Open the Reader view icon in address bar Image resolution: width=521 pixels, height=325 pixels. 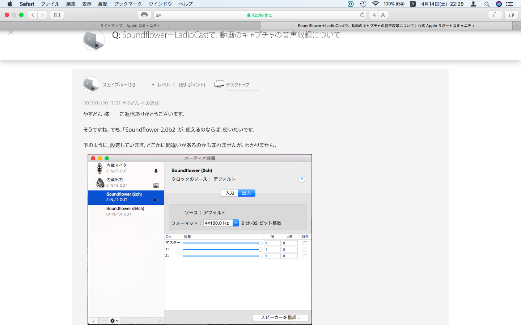159,15
